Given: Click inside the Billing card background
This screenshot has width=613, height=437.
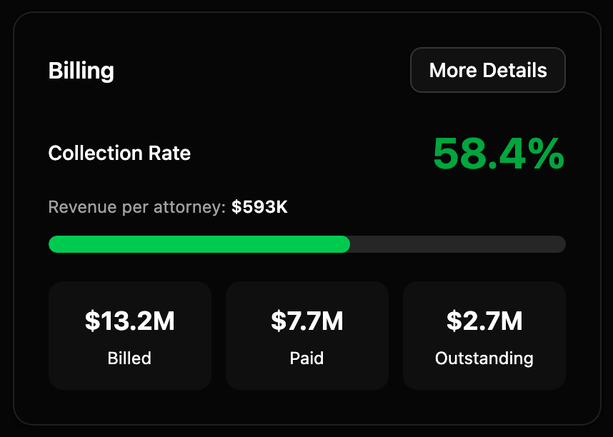Looking at the screenshot, I should point(306,114).
